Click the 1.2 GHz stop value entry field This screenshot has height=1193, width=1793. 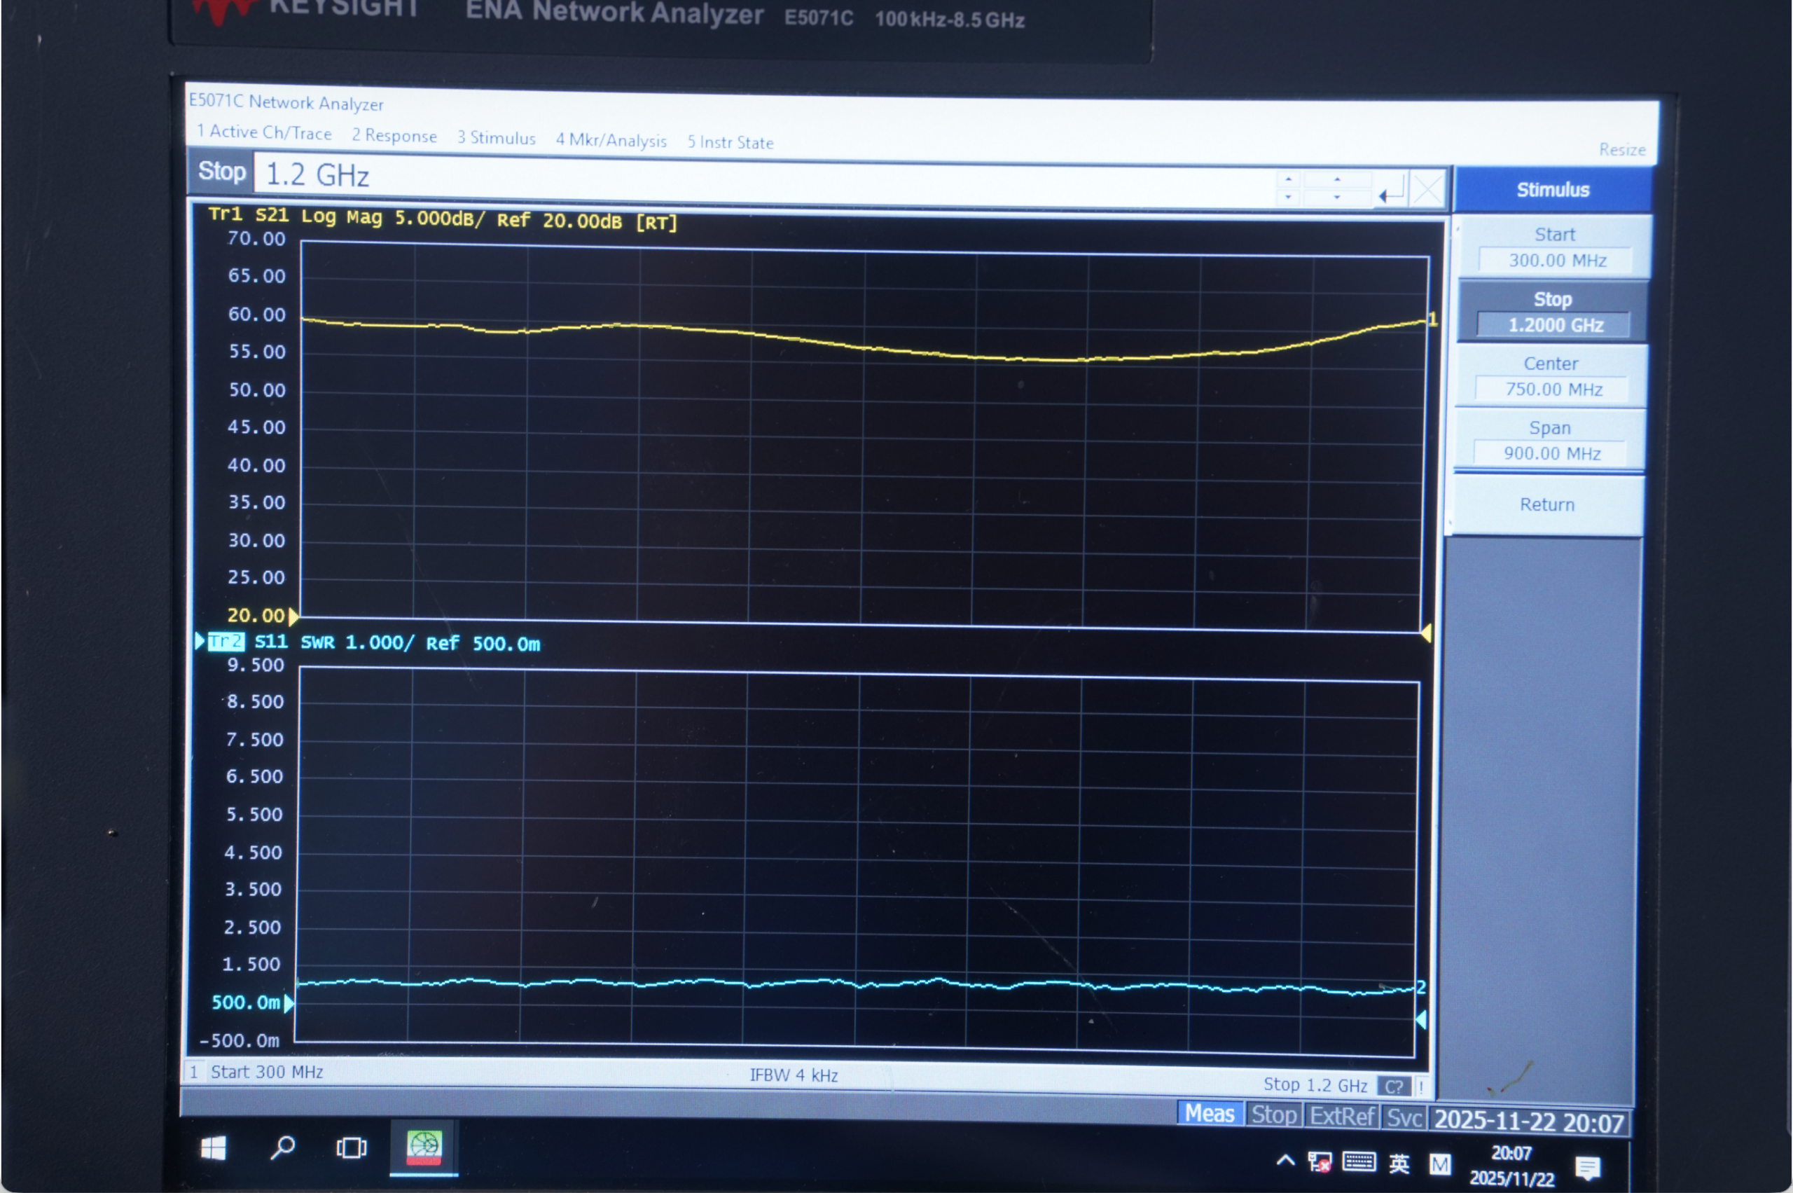click(763, 179)
